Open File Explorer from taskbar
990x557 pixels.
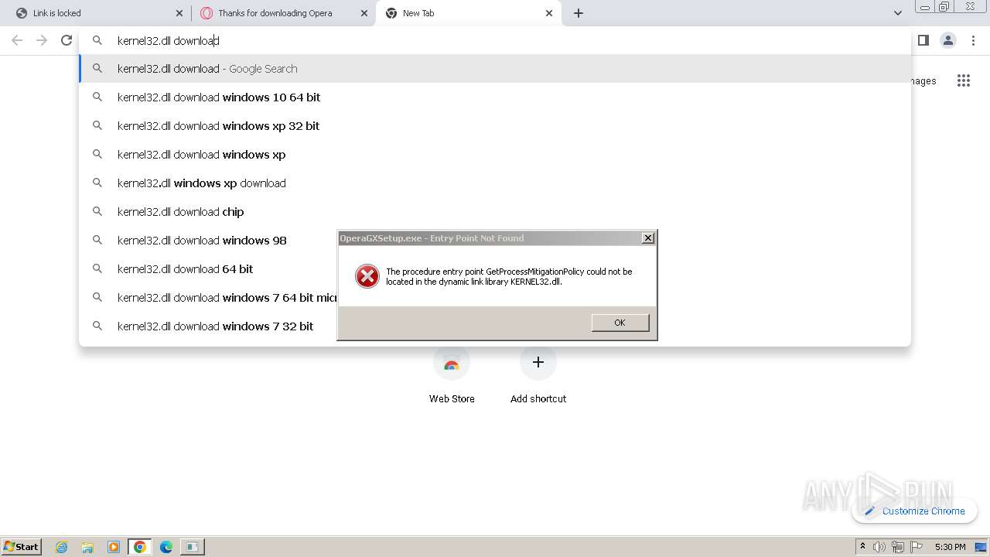click(87, 547)
